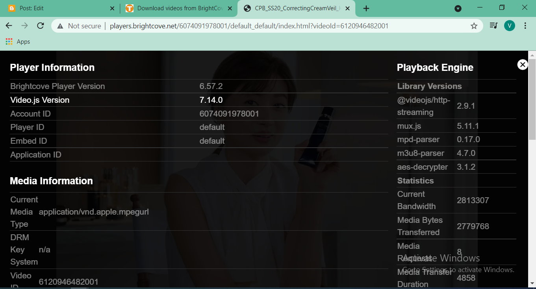Image resolution: width=536 pixels, height=289 pixels.
Task: Go back to previous page
Action: (x=9, y=26)
